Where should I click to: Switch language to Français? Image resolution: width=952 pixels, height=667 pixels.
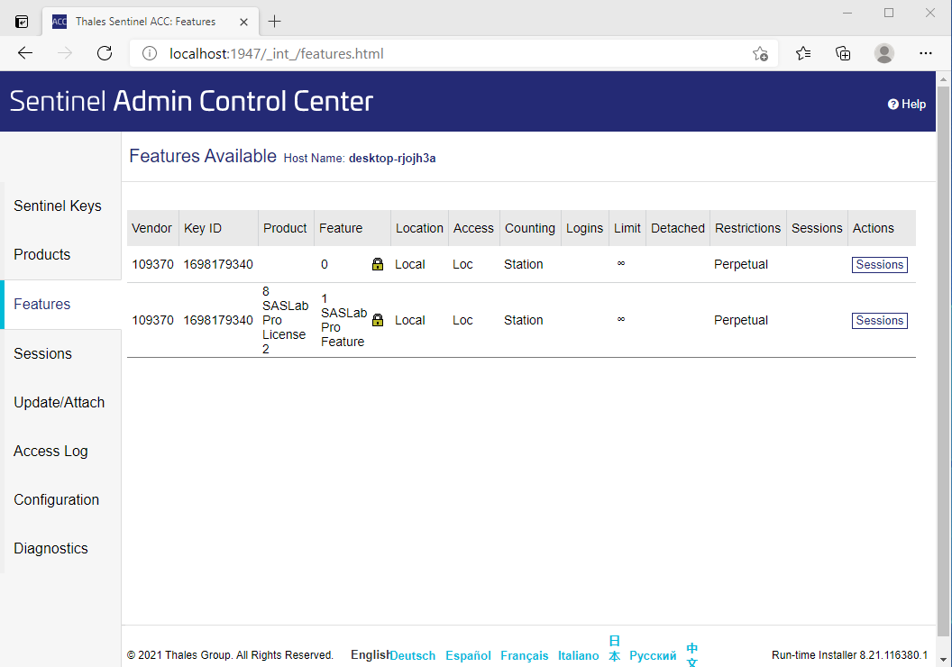(524, 655)
